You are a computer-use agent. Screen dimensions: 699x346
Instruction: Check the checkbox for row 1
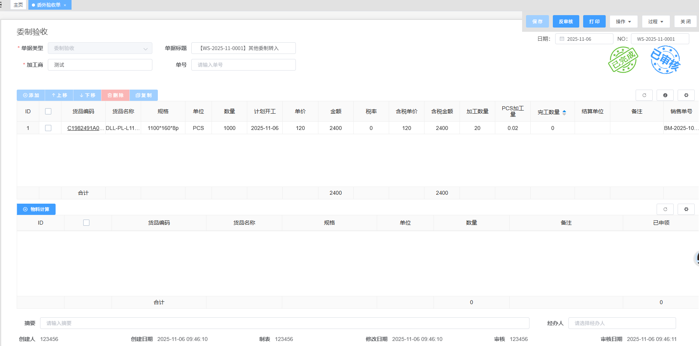tap(48, 128)
